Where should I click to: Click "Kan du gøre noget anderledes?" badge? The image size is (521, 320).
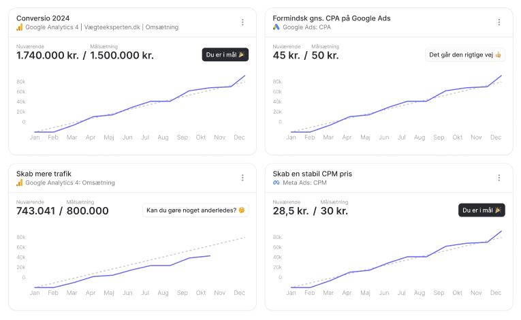(x=195, y=210)
